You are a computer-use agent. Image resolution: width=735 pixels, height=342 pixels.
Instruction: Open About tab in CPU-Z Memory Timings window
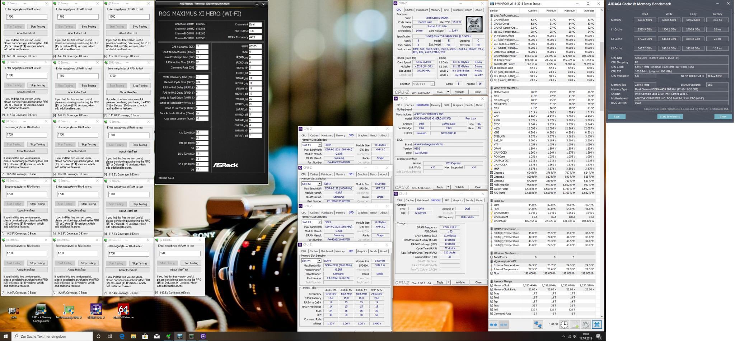pos(479,200)
